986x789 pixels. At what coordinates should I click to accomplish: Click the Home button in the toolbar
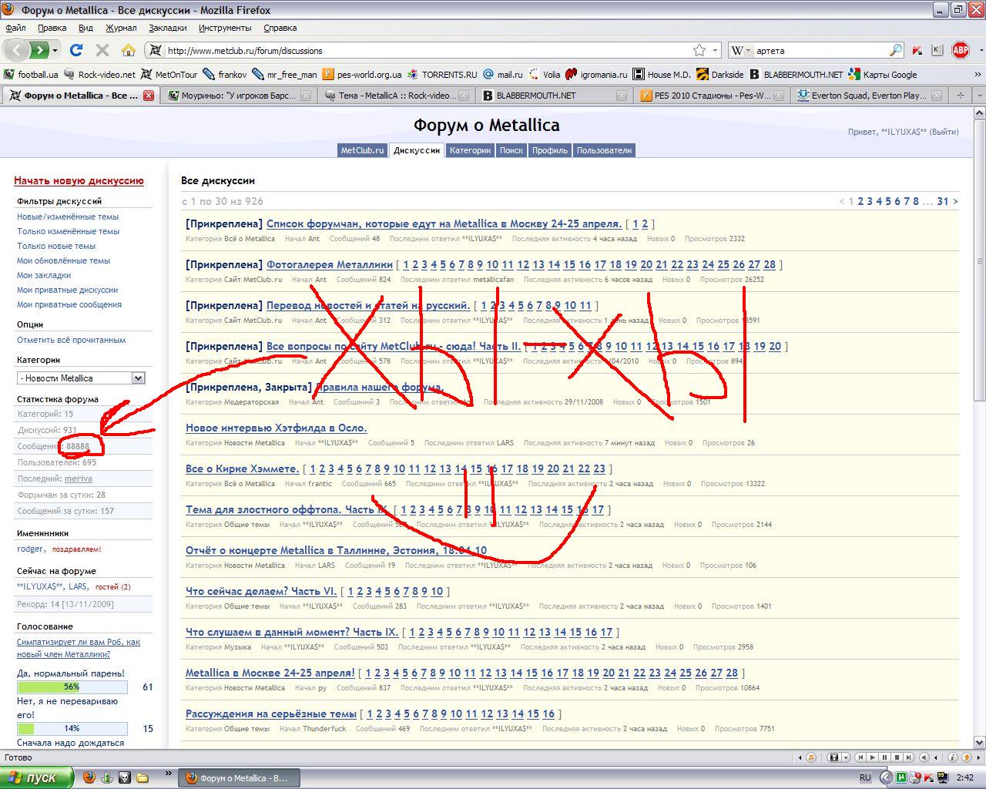click(128, 50)
